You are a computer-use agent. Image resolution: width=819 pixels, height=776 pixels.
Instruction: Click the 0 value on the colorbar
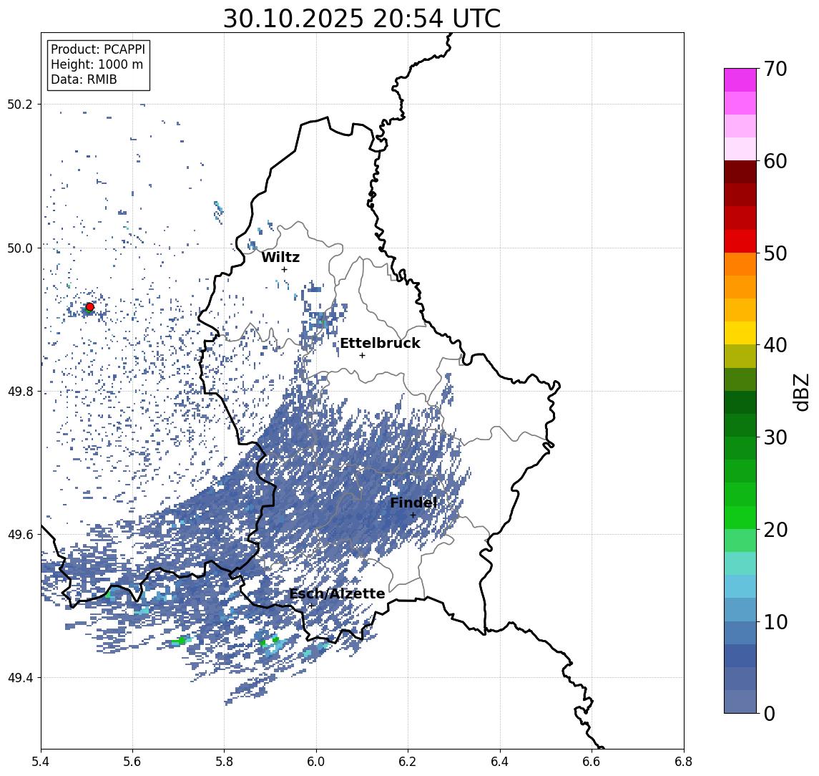770,713
